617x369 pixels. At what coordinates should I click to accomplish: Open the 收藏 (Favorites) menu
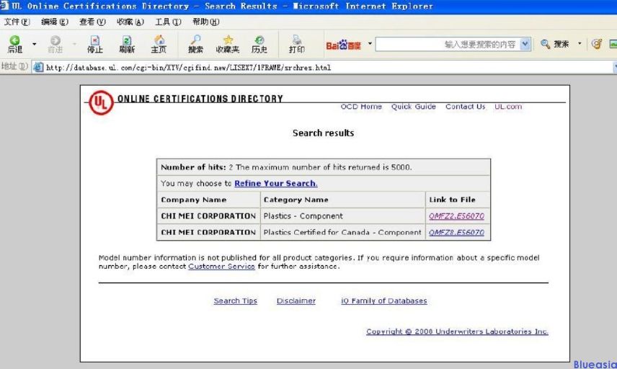(x=130, y=22)
